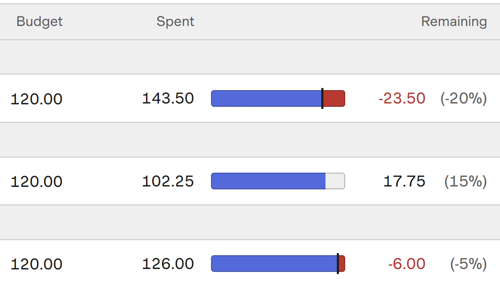Image resolution: width=500 pixels, height=282 pixels.
Task: Click the -23.50 remaining value
Action: click(x=402, y=98)
